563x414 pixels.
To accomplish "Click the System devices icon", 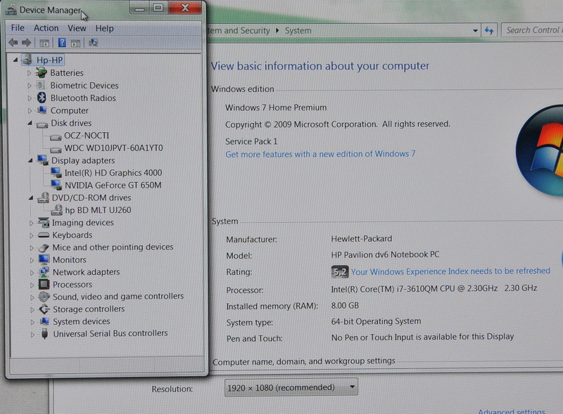I will pos(44,321).
